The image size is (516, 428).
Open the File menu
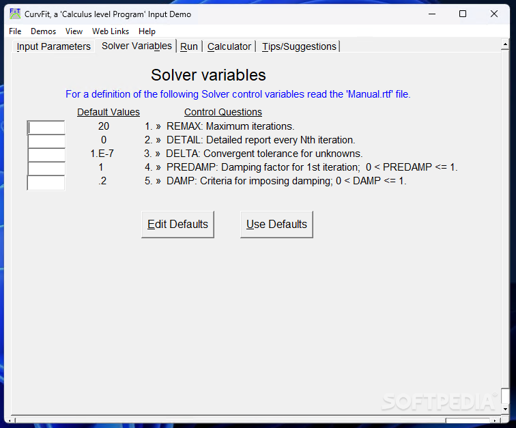[x=15, y=31]
